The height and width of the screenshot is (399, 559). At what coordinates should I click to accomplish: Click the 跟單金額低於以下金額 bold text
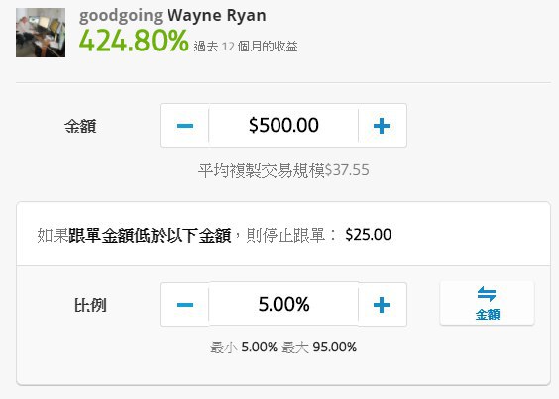point(150,235)
